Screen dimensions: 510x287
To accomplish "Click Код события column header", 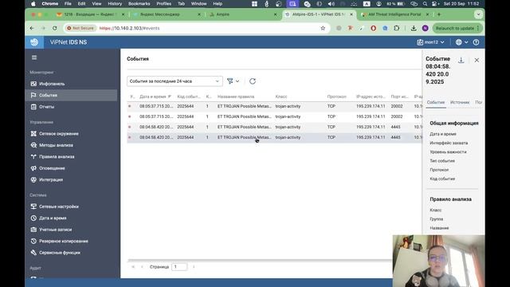I will pos(189,96).
